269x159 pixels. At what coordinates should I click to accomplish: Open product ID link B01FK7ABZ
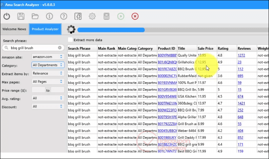click(167, 69)
